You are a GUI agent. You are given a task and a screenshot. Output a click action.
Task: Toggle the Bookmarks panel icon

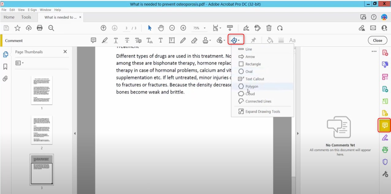[6, 66]
